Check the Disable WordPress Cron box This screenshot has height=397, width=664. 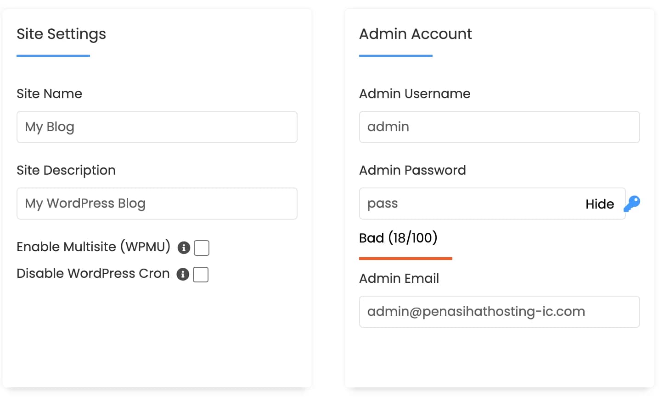pos(200,274)
